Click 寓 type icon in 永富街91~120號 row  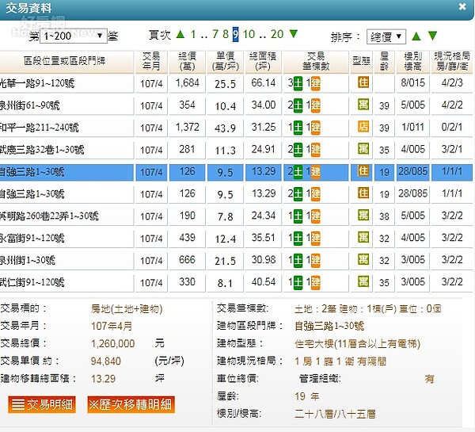click(x=363, y=237)
